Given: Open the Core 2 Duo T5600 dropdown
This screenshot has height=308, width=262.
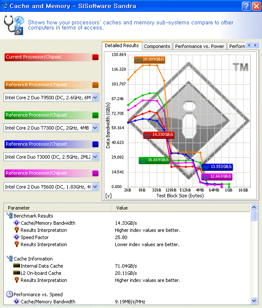Looking at the screenshot, I should 95,186.
